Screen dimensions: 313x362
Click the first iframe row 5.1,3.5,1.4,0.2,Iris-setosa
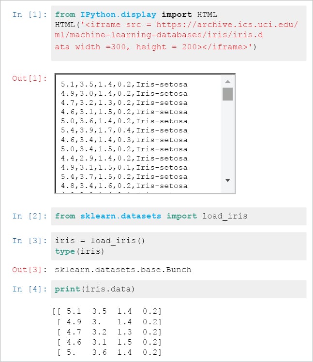124,85
